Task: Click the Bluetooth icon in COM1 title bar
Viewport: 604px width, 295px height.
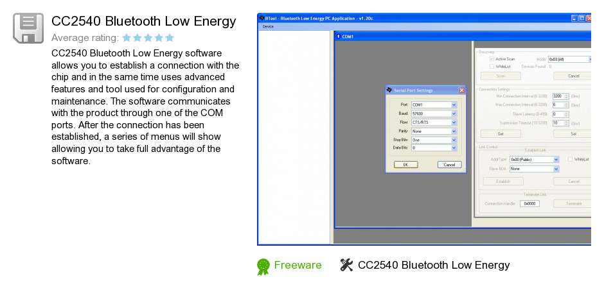Action: click(x=338, y=36)
